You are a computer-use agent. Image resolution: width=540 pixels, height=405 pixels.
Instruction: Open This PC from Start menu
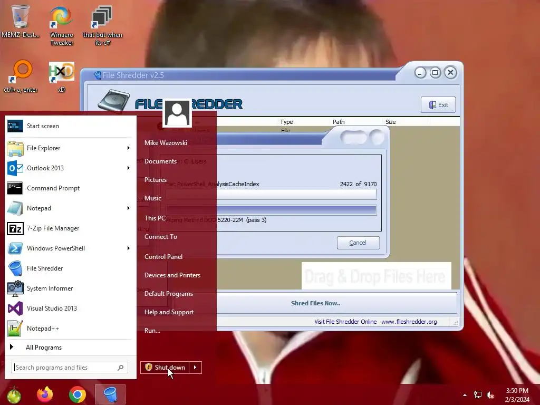155,218
